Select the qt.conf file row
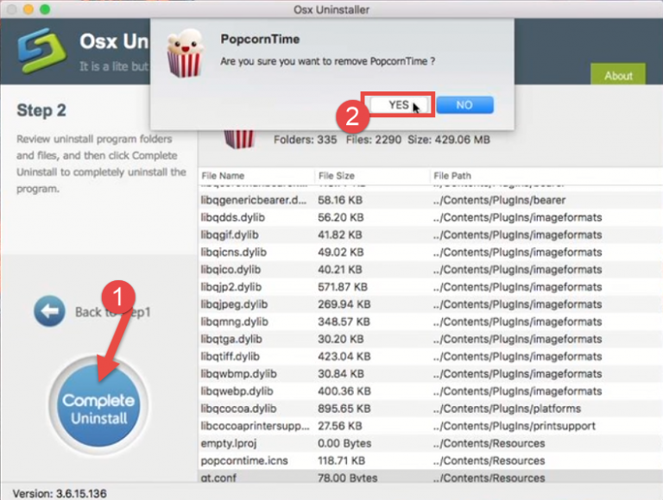 click(431, 478)
